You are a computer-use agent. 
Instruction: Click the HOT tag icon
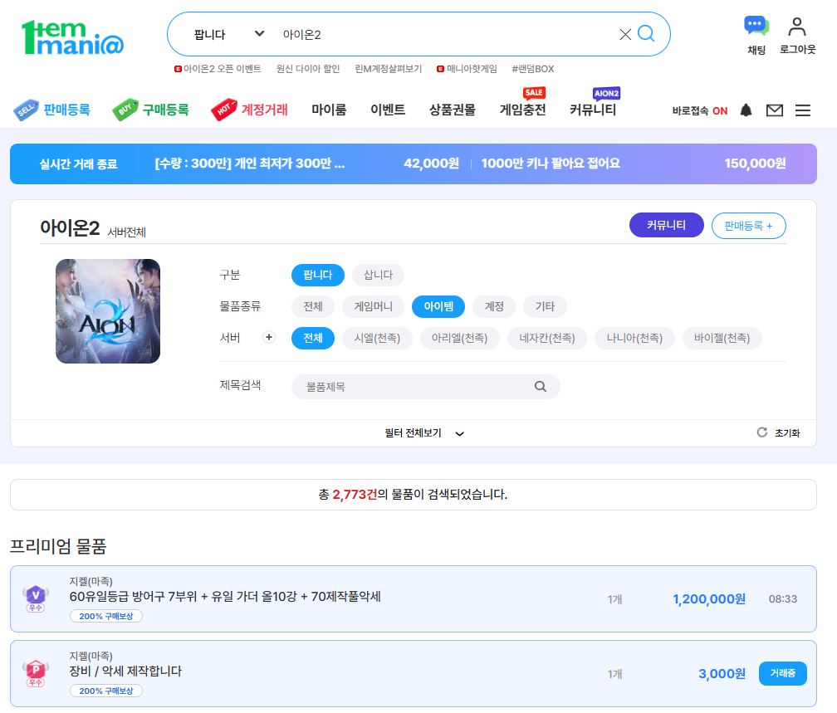pos(223,110)
